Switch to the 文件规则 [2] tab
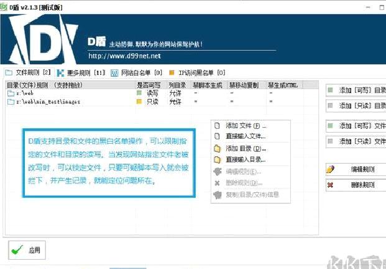The height and width of the screenshot is (269, 386). [28, 73]
